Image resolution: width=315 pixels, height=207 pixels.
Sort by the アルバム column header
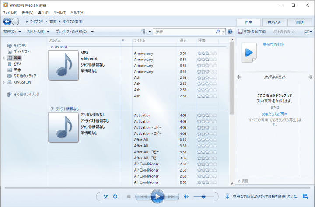(84, 40)
